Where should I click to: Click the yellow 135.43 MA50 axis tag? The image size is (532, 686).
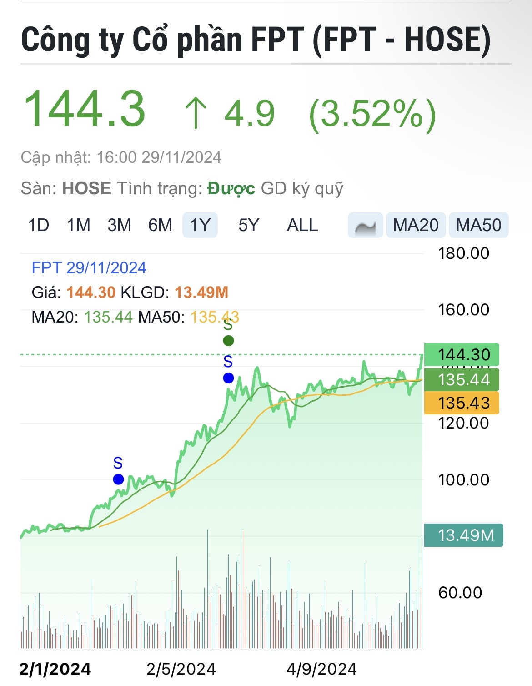(x=462, y=403)
